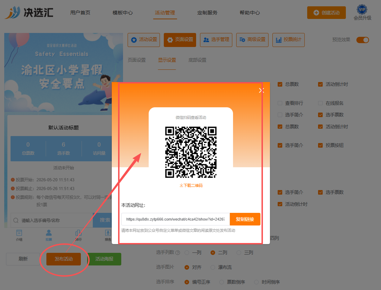Click the 发布活动 button
Screen dimensions: 381x290
(x=64, y=259)
